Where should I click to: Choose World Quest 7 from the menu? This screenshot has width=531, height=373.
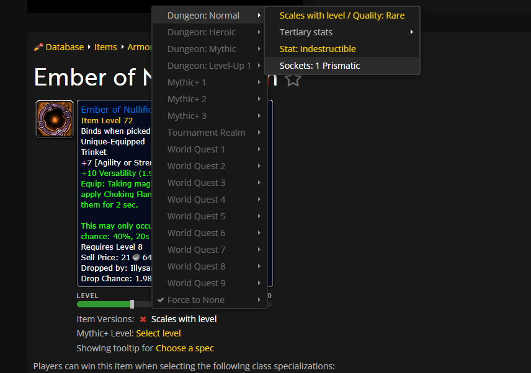[x=210, y=250]
